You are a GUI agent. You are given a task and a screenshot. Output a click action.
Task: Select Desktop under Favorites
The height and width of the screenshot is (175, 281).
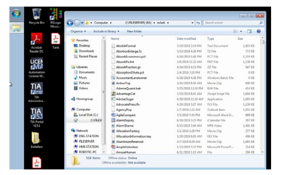pos(82,46)
